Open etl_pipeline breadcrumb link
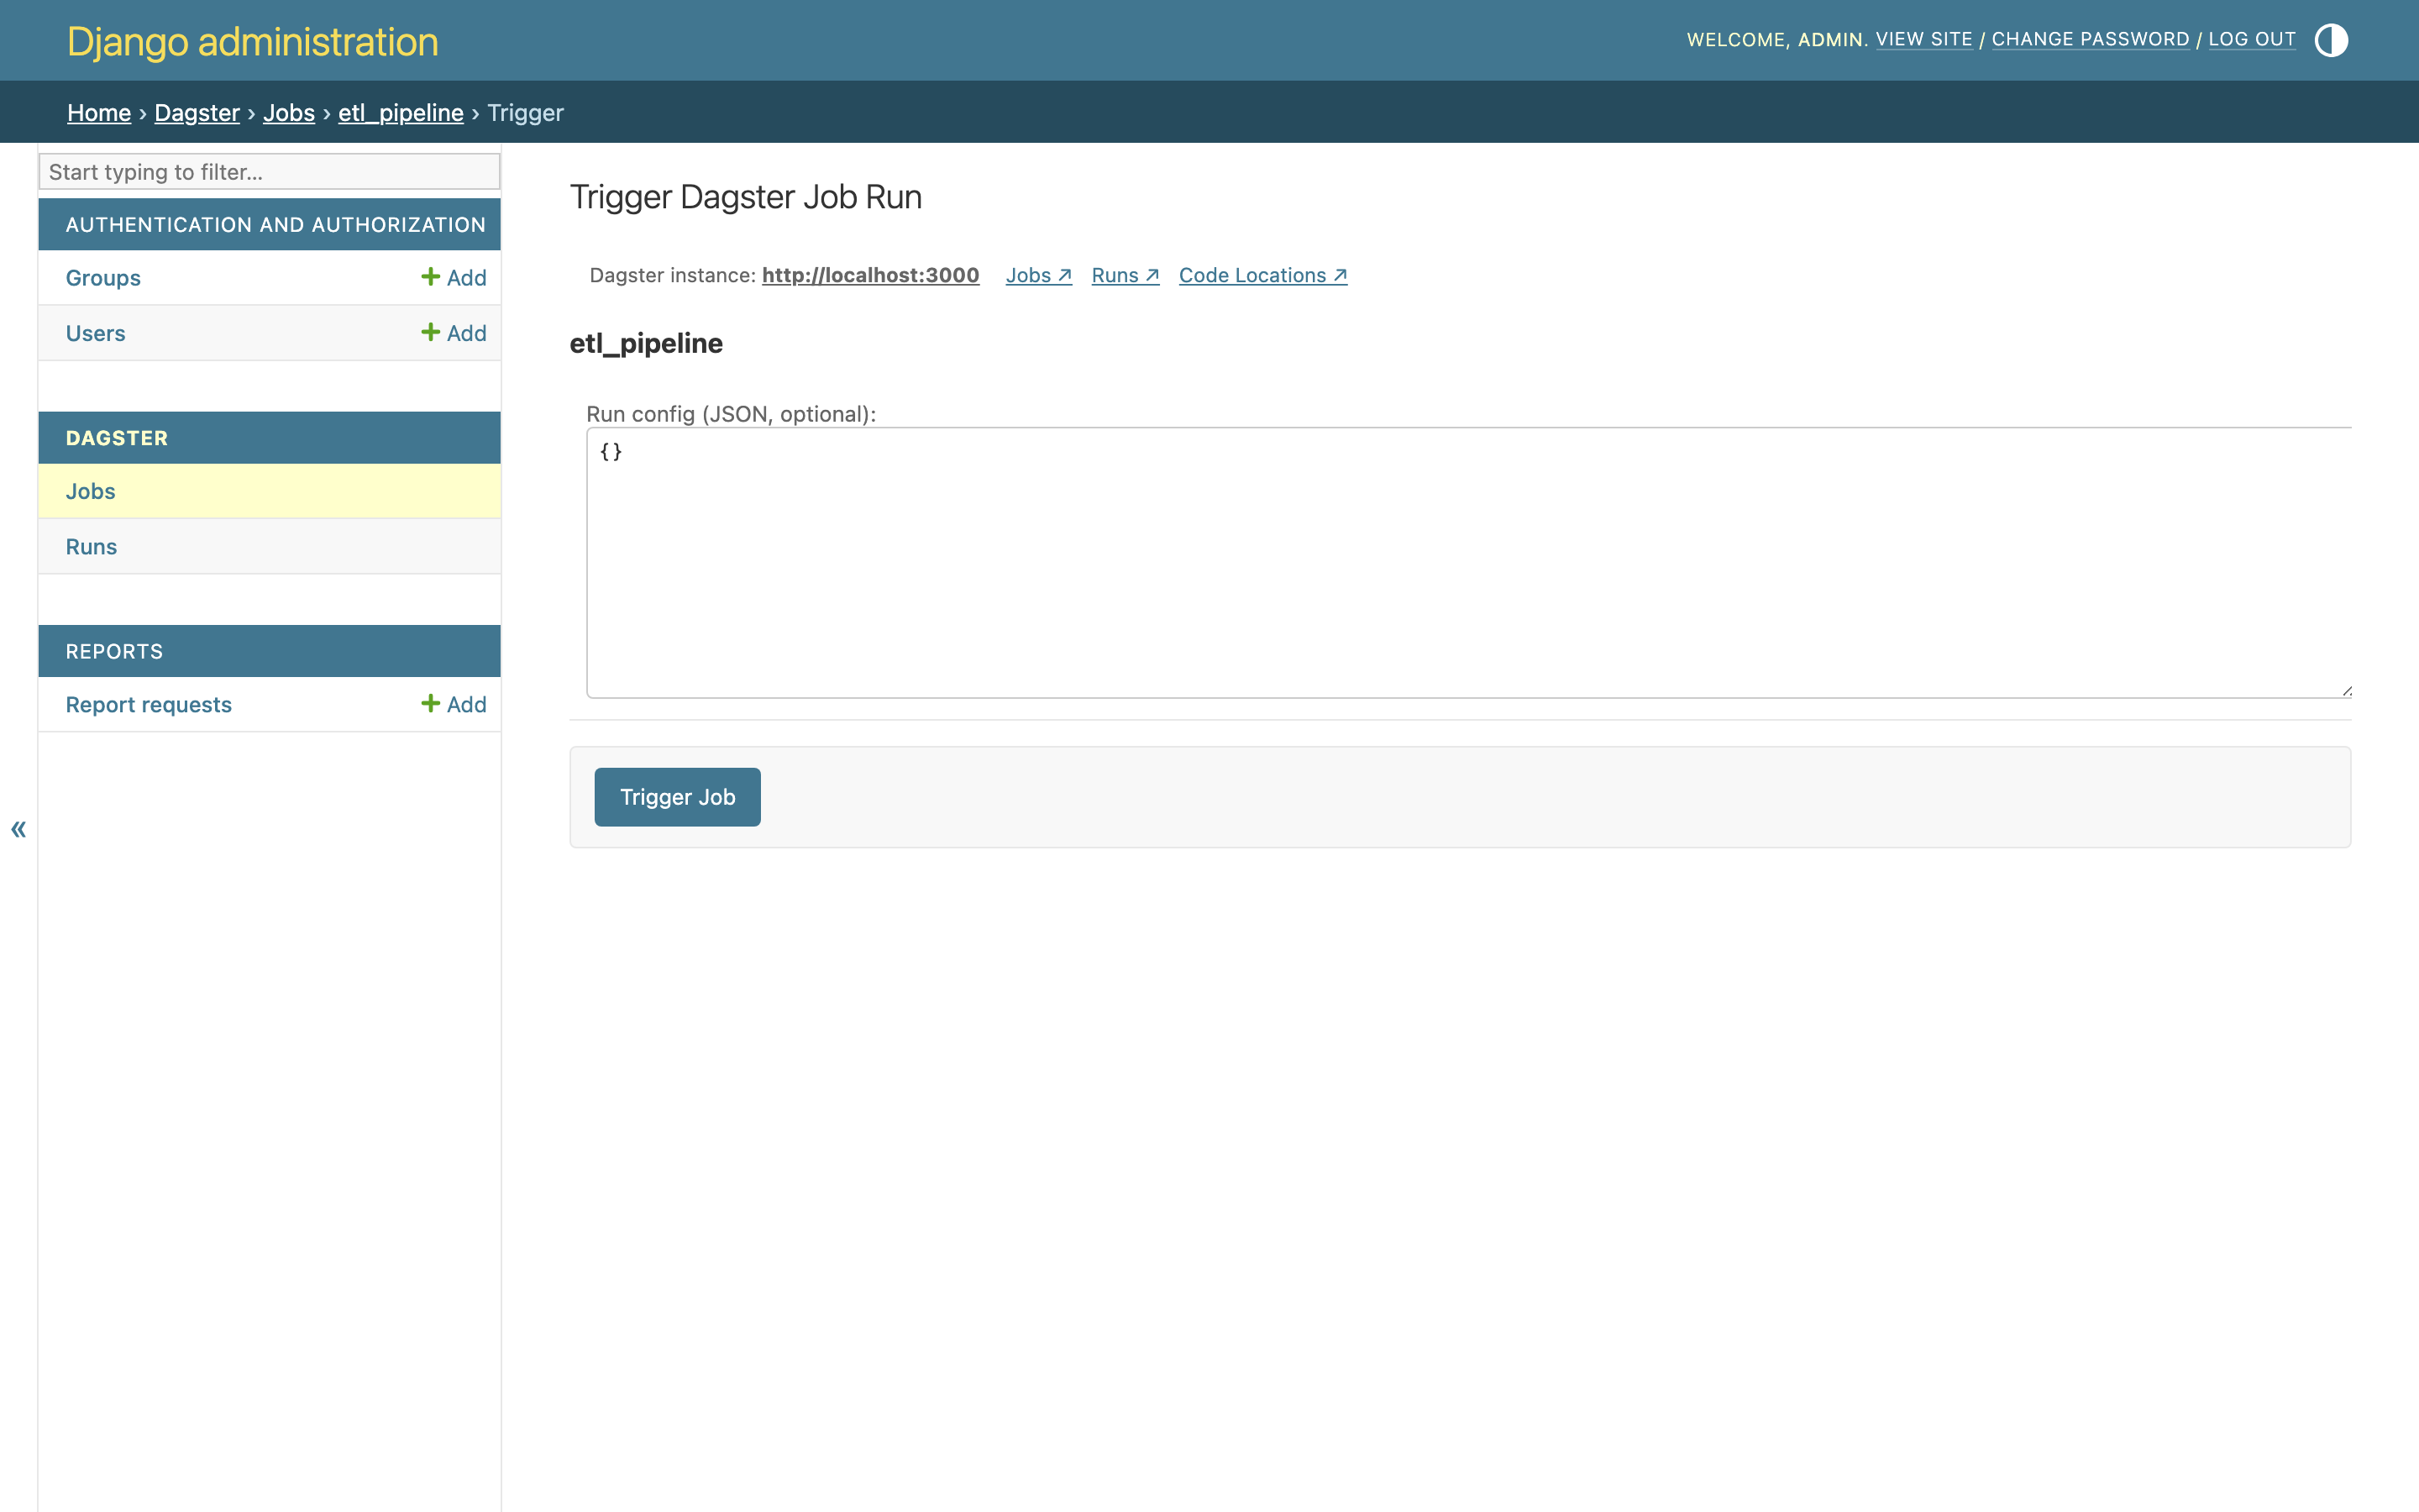Screen dimensions: 2419x1512 [x=401, y=113]
